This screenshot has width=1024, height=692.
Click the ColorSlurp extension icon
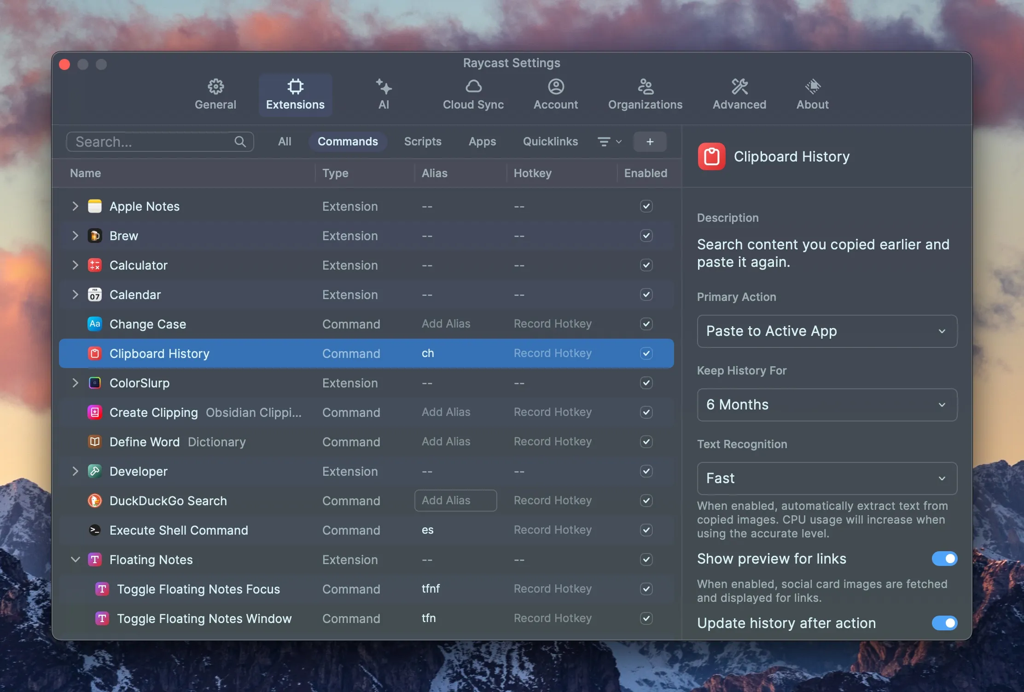[x=94, y=383]
